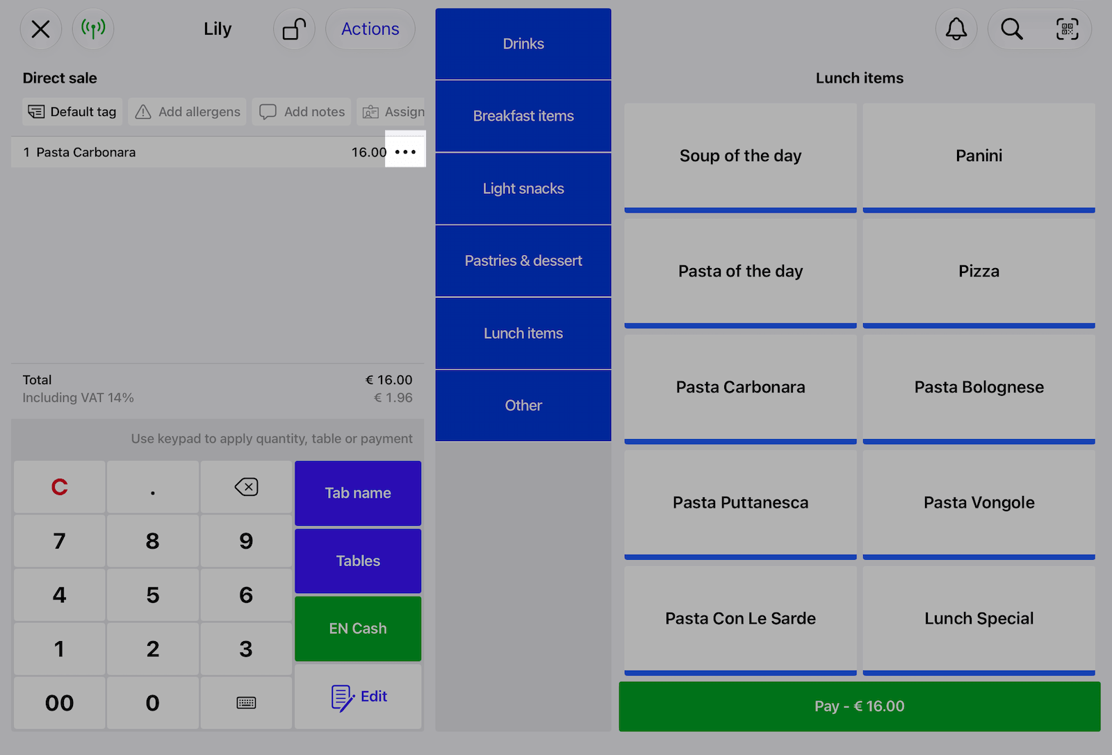Open the search magnifier
This screenshot has width=1112, height=755.
[1012, 29]
